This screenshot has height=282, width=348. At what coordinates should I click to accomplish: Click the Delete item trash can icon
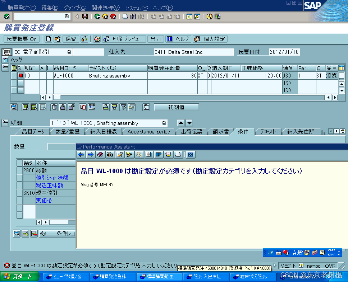pyautogui.click(x=54, y=107)
